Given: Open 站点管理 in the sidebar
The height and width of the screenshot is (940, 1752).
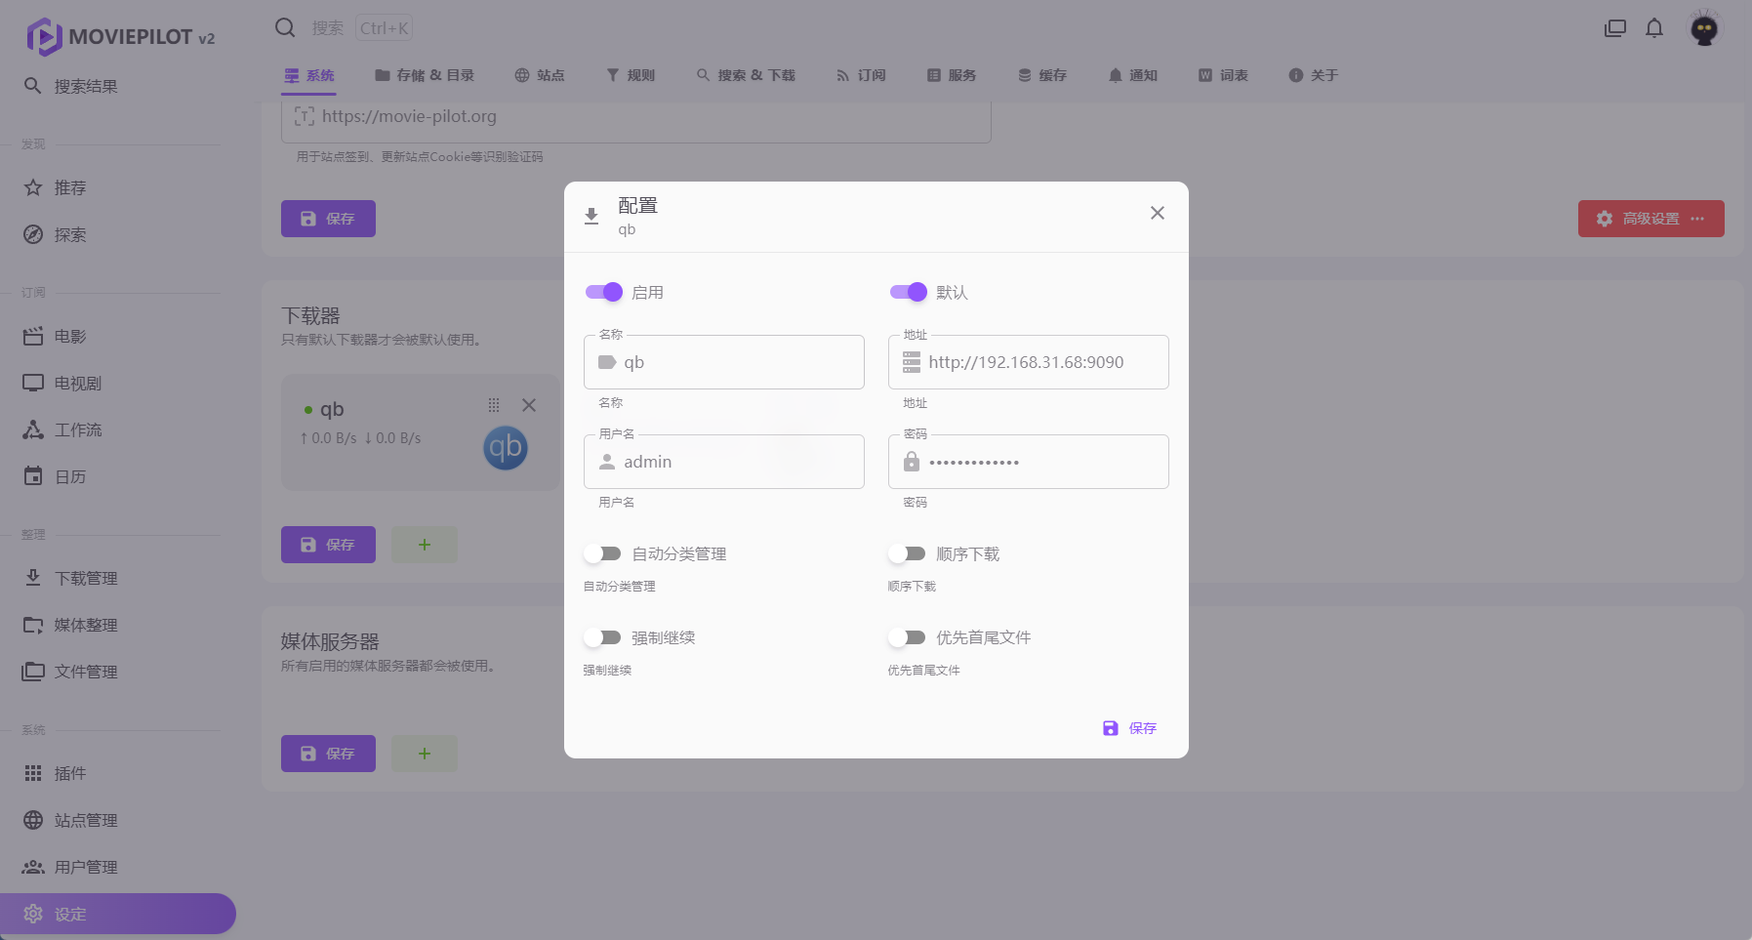Looking at the screenshot, I should [117, 820].
